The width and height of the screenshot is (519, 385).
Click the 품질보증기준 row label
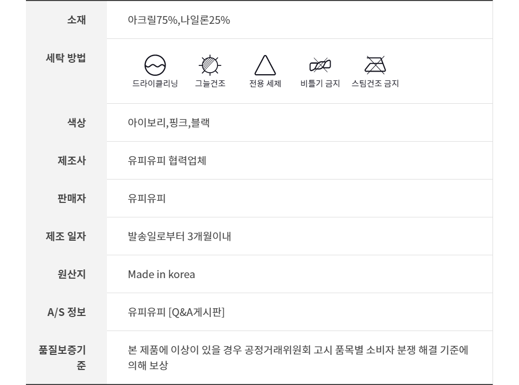pyautogui.click(x=62, y=358)
